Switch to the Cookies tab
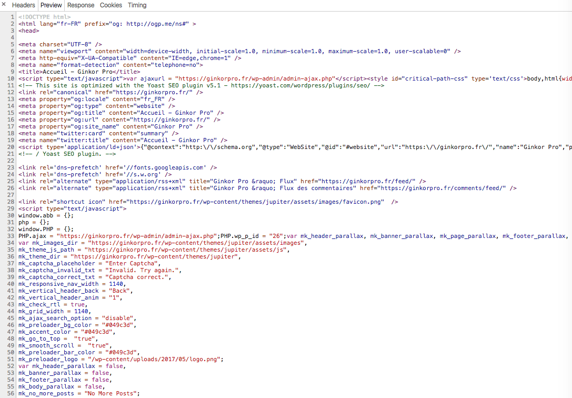 (111, 5)
